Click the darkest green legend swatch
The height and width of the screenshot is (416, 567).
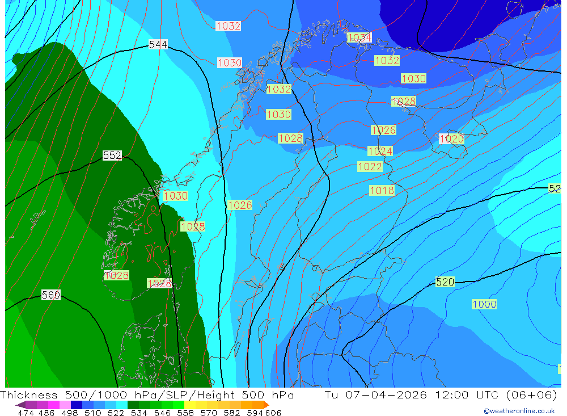pyautogui.click(x=133, y=405)
